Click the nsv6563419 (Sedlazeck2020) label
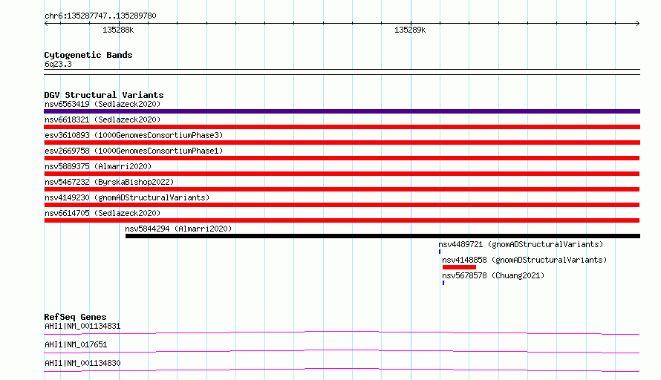Image resolution: width=661 pixels, height=380 pixels. pyautogui.click(x=102, y=104)
